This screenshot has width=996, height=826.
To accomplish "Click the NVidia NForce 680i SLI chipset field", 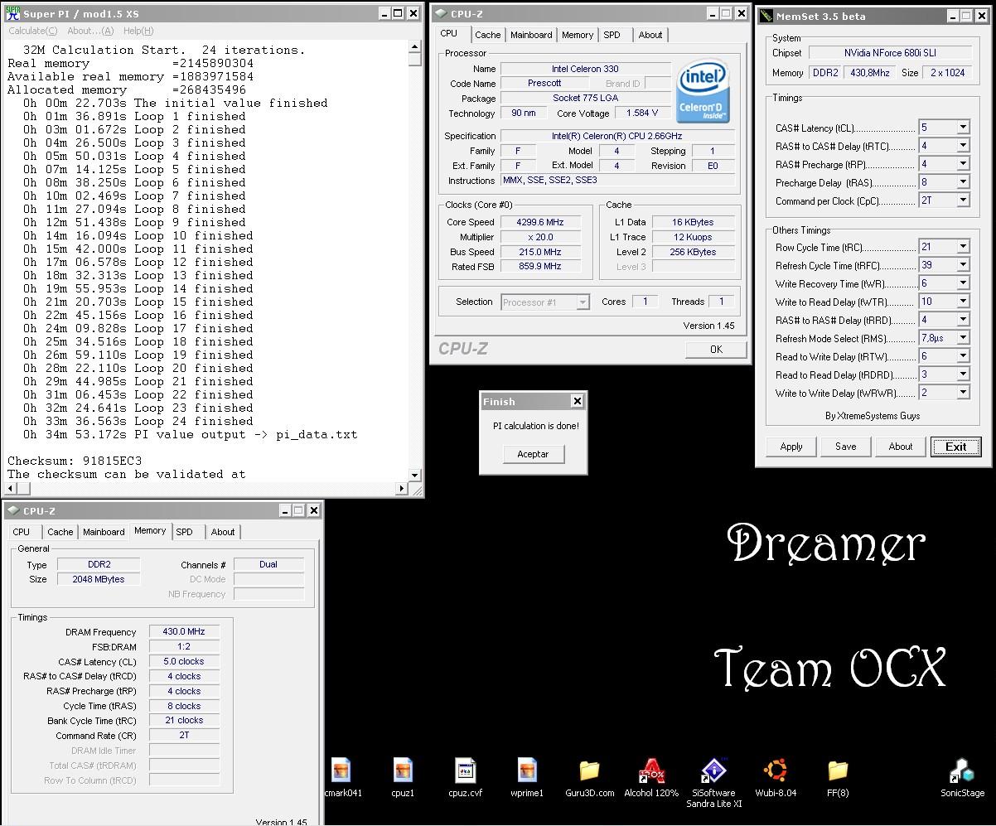I will coord(890,52).
